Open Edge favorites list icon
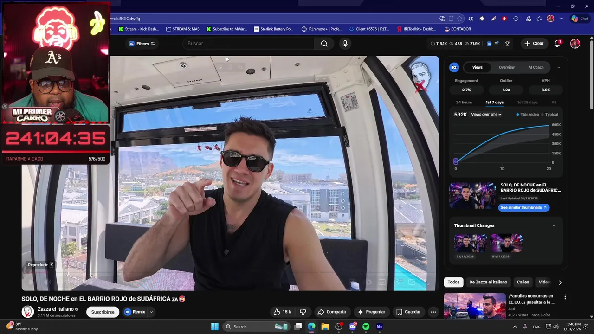The height and width of the screenshot is (334, 594). [539, 19]
